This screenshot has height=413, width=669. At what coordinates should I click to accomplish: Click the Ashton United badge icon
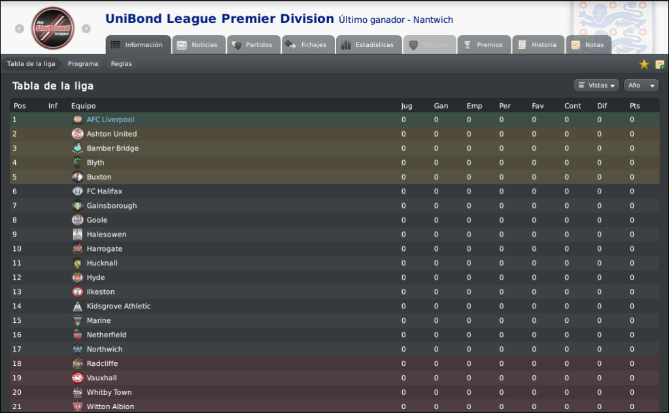pos(77,134)
